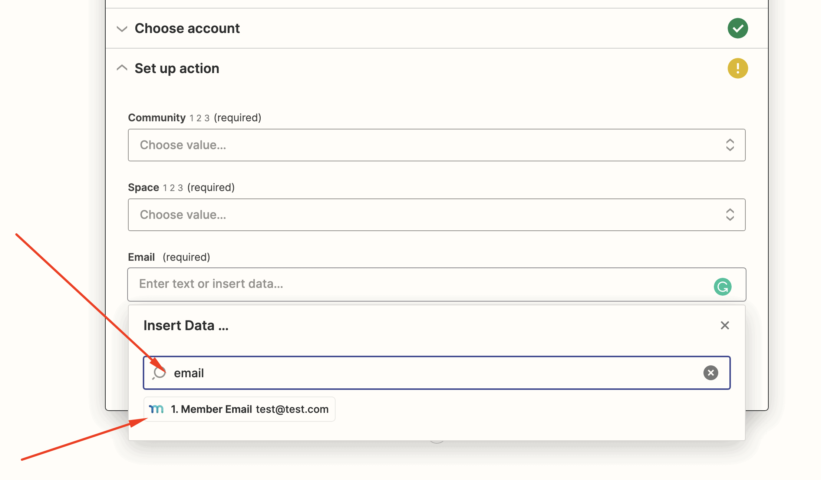Click the Set up action heading
This screenshot has width=821, height=480.
click(x=177, y=69)
